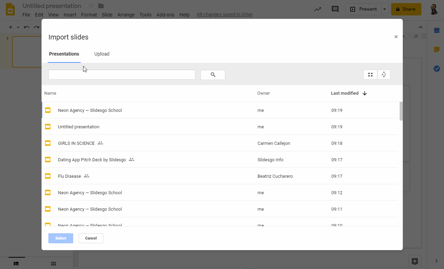Toggle Last modified sort direction arrow
444x269 pixels.
point(365,93)
